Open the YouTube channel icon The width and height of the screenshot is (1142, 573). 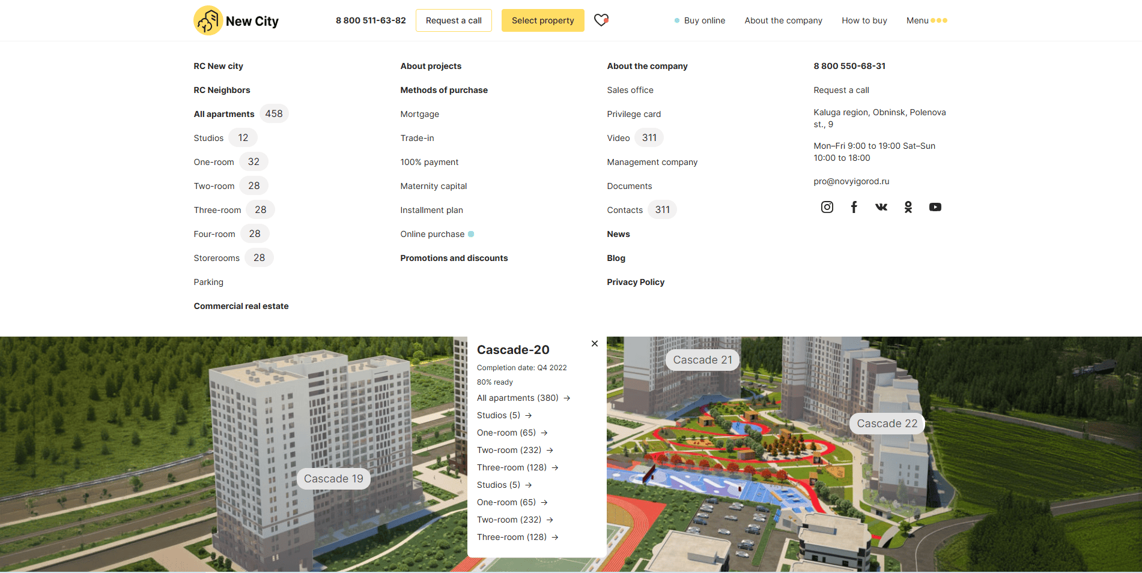coord(935,207)
